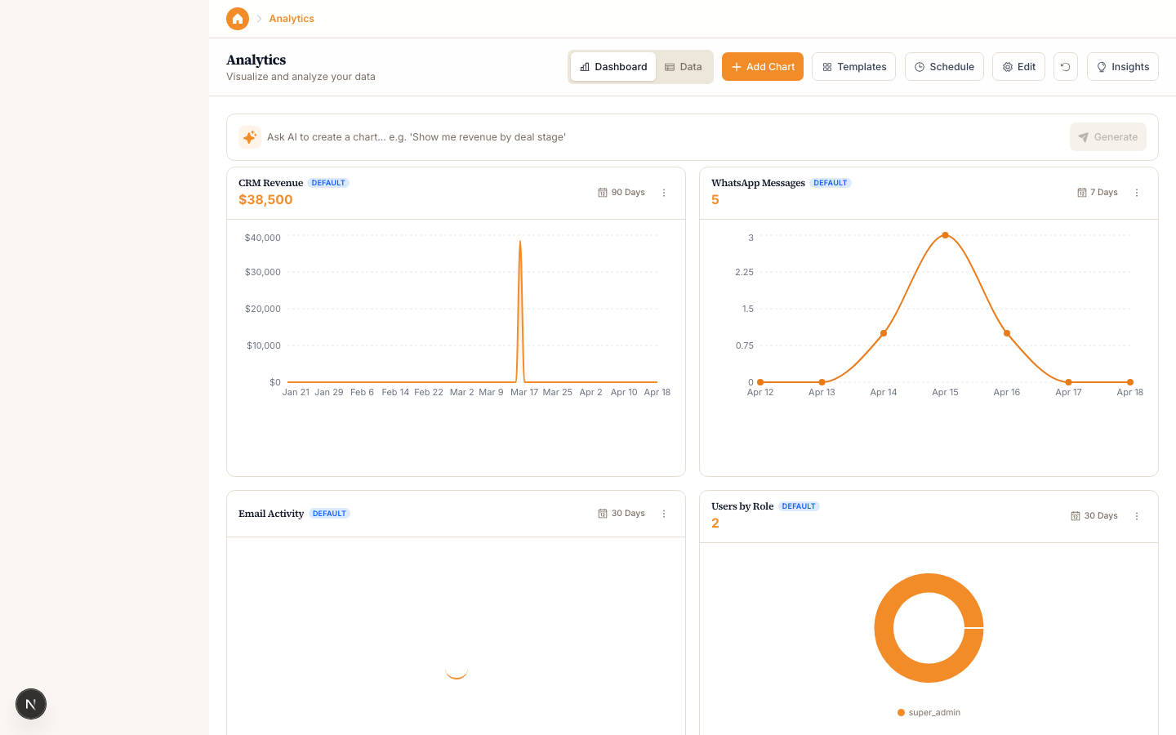The width and height of the screenshot is (1176, 735).
Task: Click the sparkle AI icon in the prompt bar
Action: coord(250,136)
